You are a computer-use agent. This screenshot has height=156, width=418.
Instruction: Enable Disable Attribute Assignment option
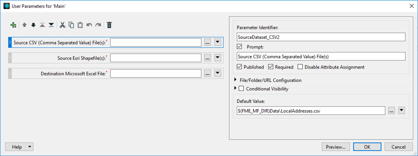coord(300,67)
